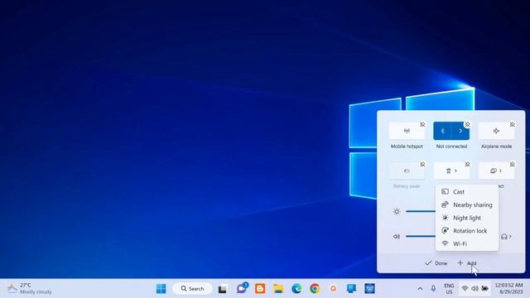Unpin the Bluetooth quick setting tile
The width and height of the screenshot is (530, 298).
click(x=467, y=124)
